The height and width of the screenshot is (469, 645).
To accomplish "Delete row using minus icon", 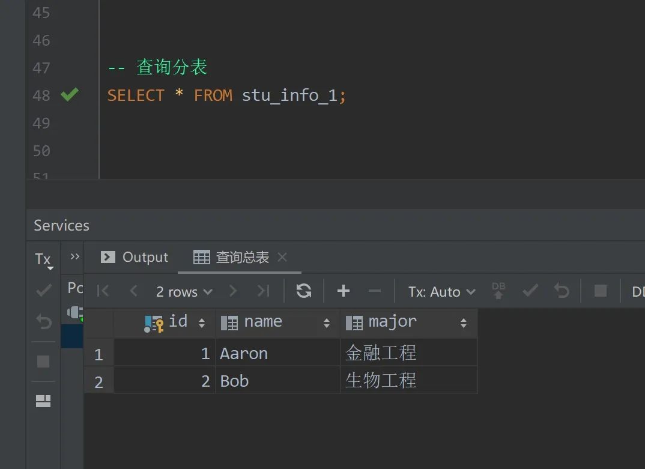I will [x=374, y=291].
